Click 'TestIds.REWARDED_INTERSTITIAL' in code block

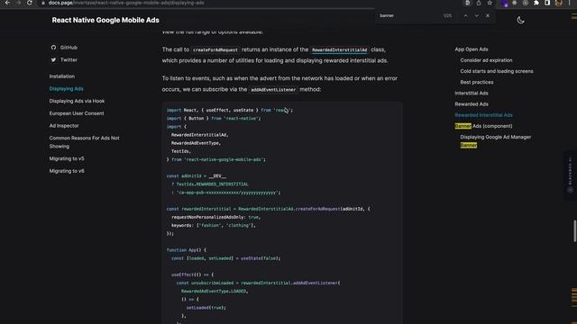coord(213,184)
